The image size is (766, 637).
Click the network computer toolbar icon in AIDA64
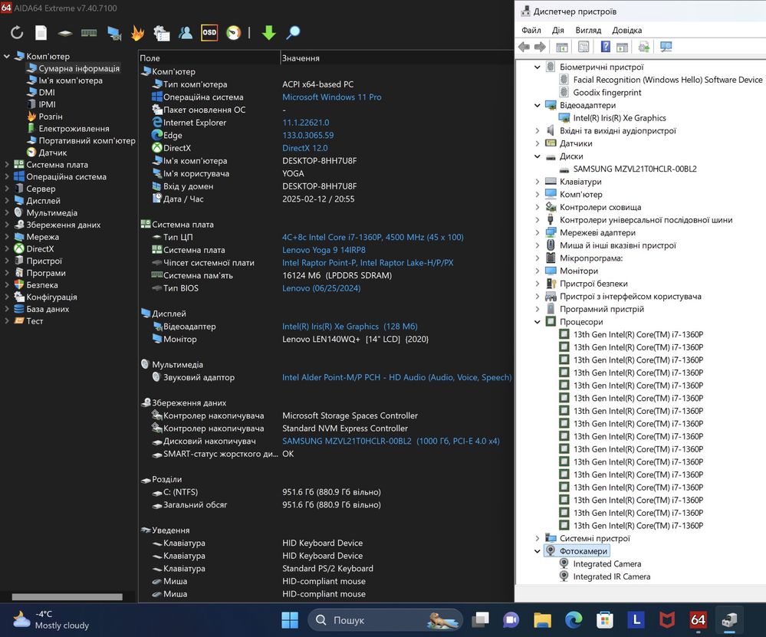[113, 33]
